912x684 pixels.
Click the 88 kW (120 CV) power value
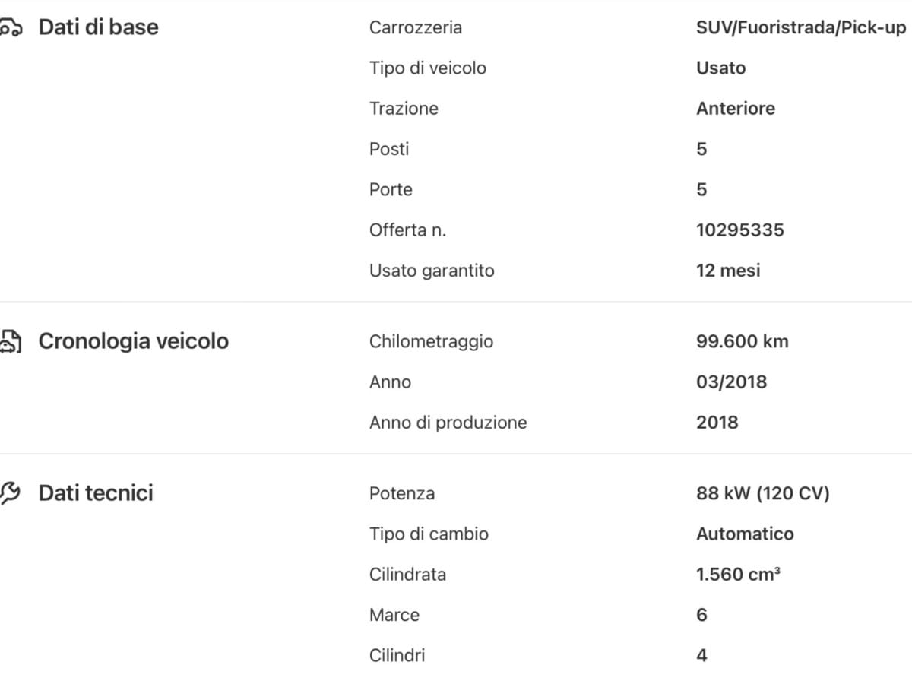coord(762,493)
